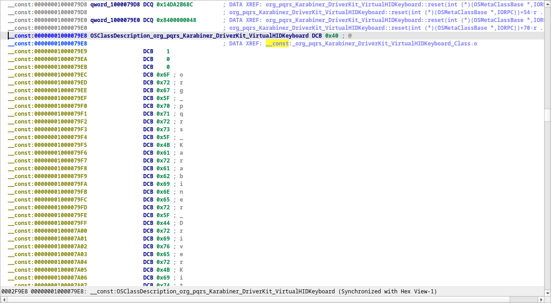Click the file offset 0002F9E8 in status bar
Screen dimensions: 551x303
(14, 292)
